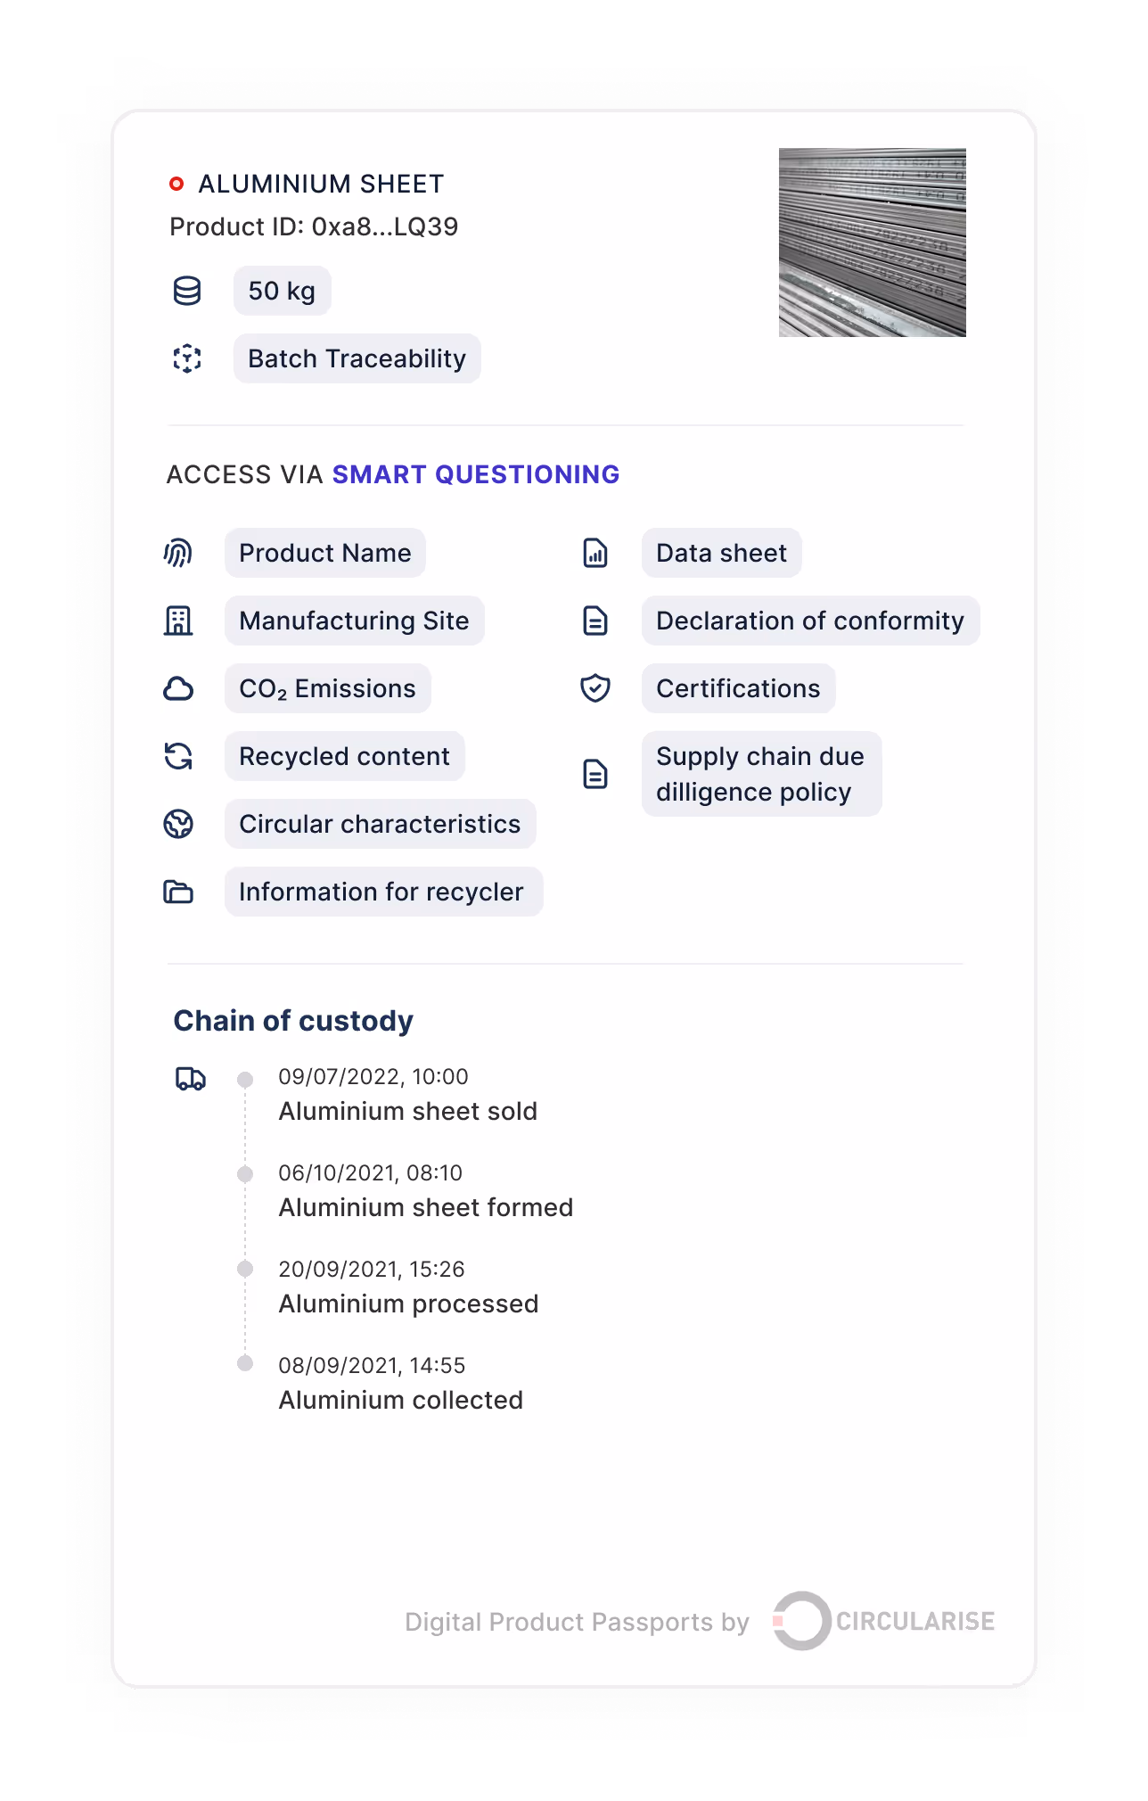Open the SMART QUESTIONING link
The width and height of the screenshot is (1148, 1801).
475,474
